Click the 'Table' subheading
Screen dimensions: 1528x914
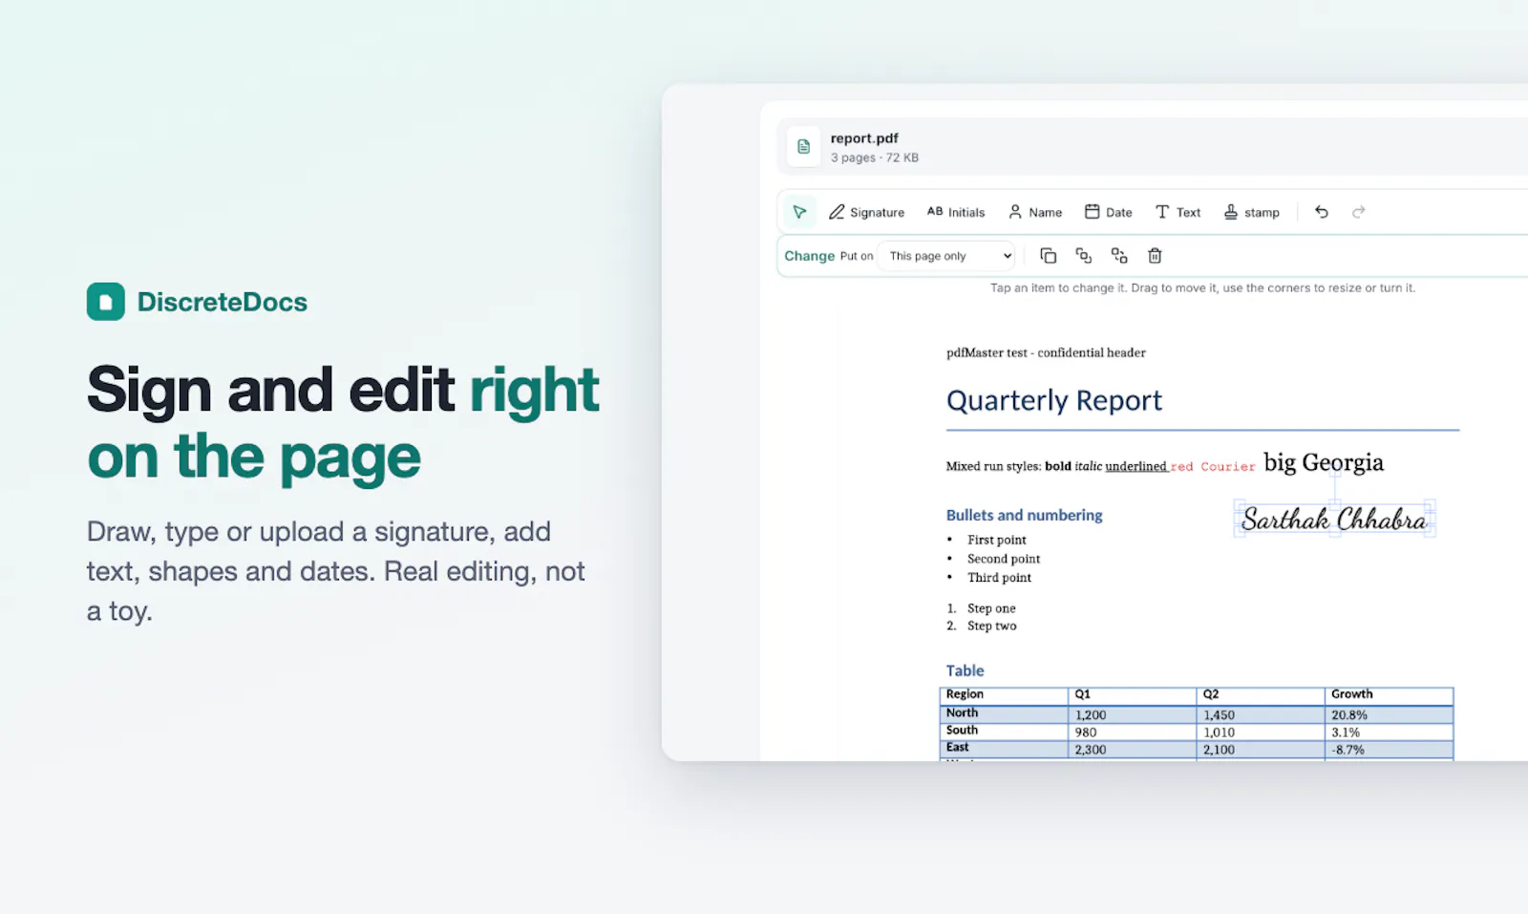tap(965, 670)
